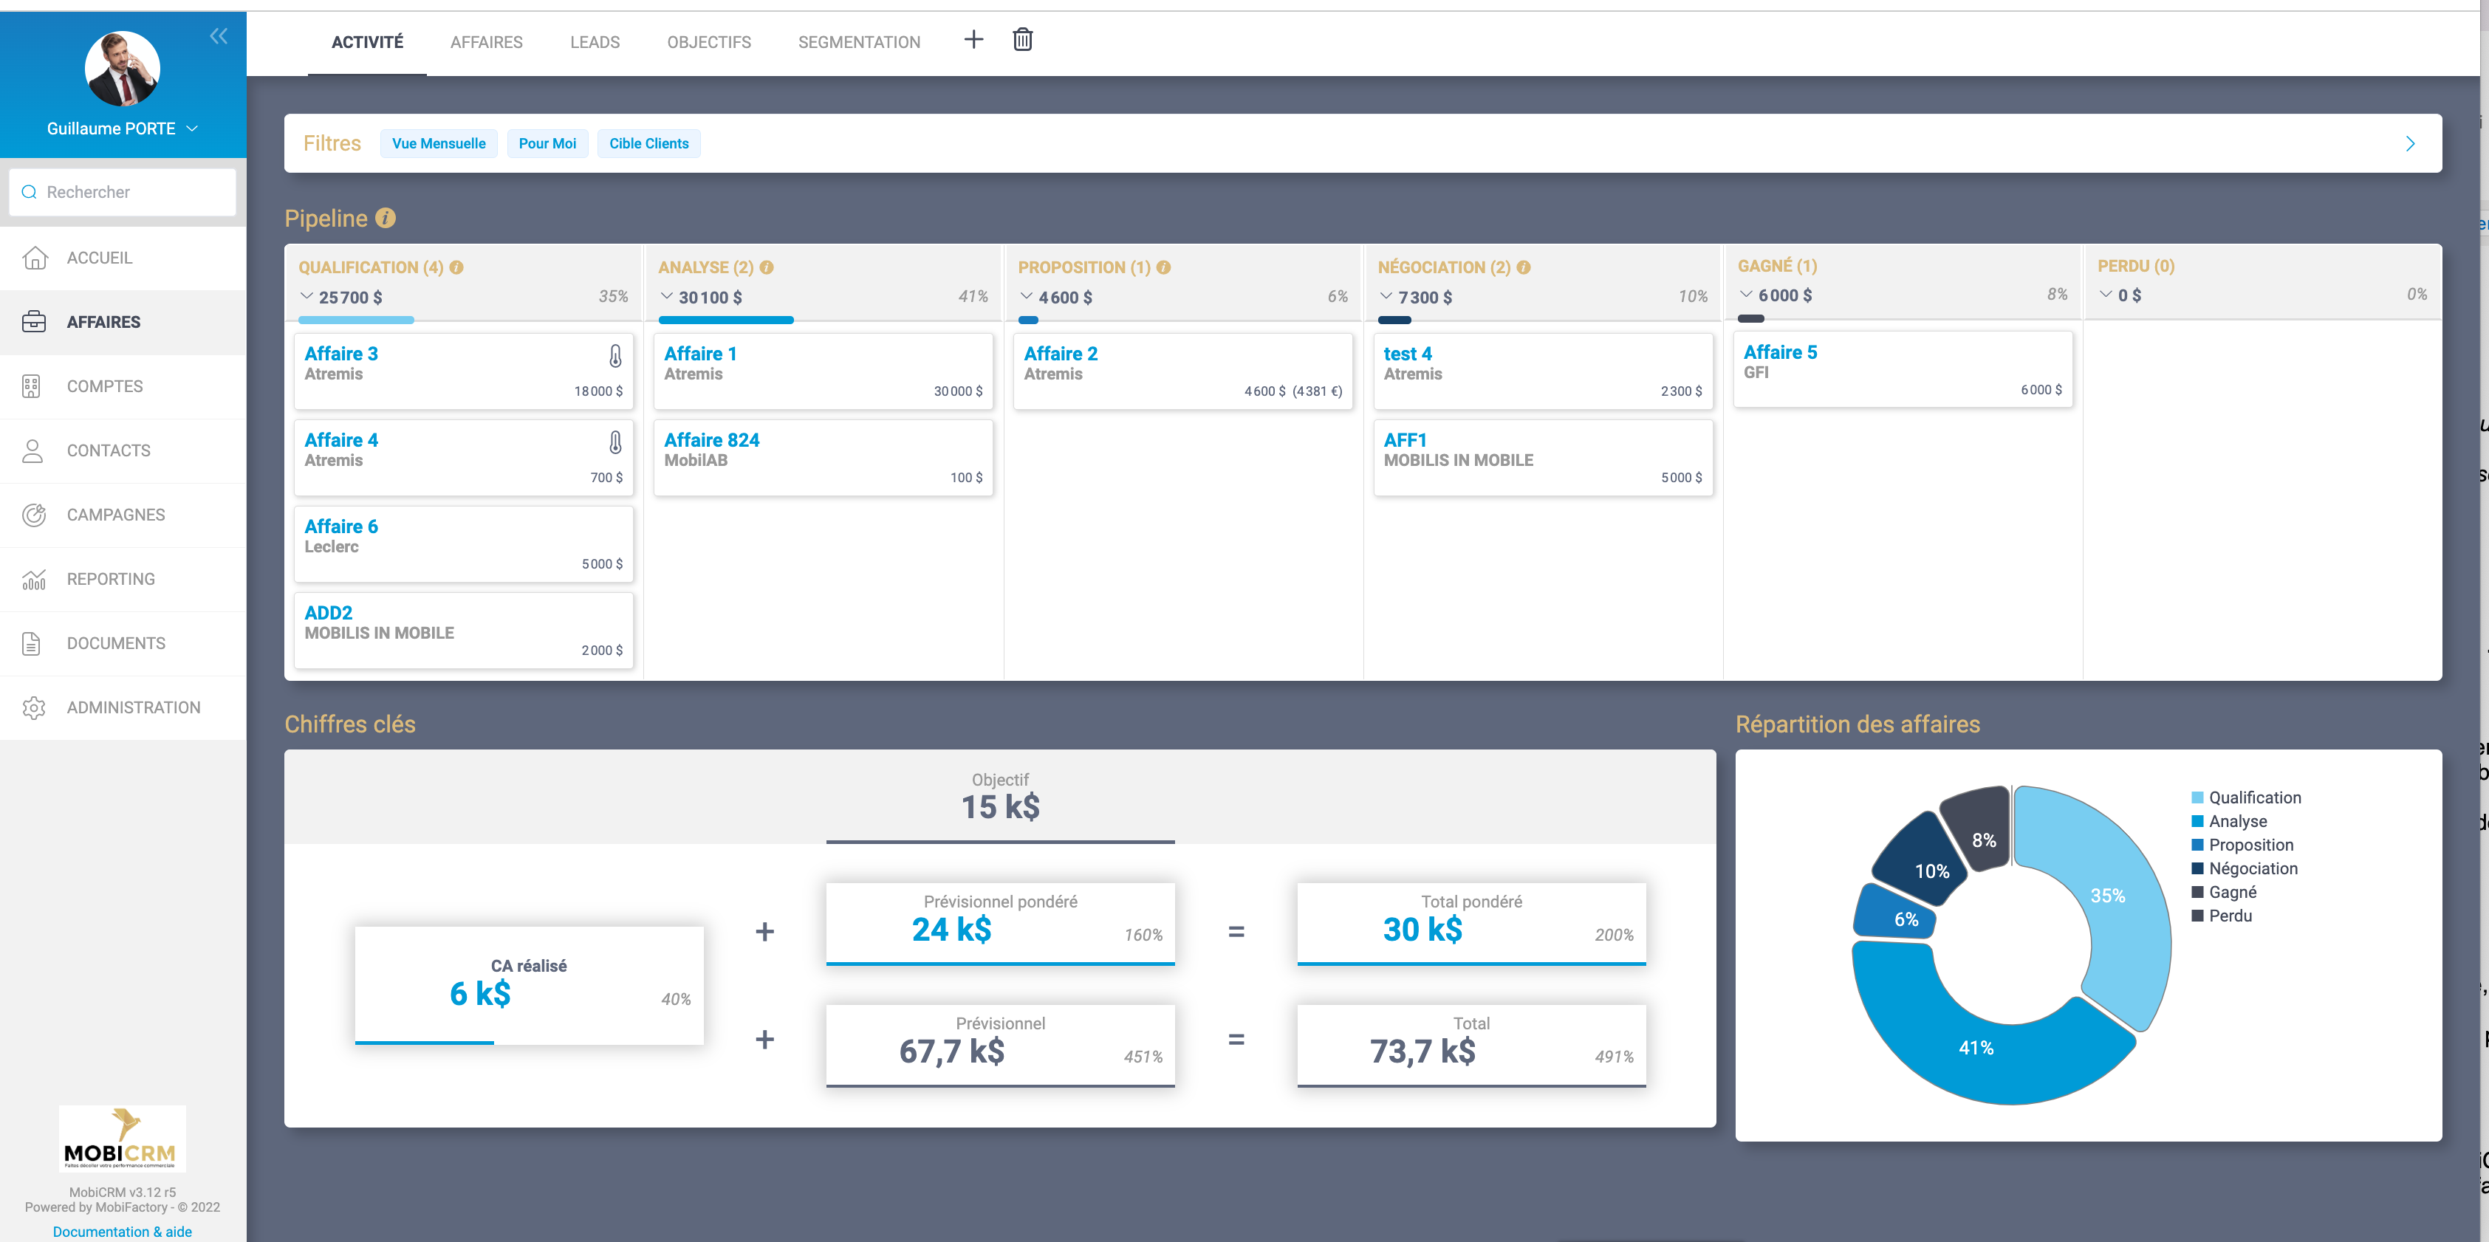Toggle the Pour Moi filter chip
2489x1242 pixels.
coord(547,144)
